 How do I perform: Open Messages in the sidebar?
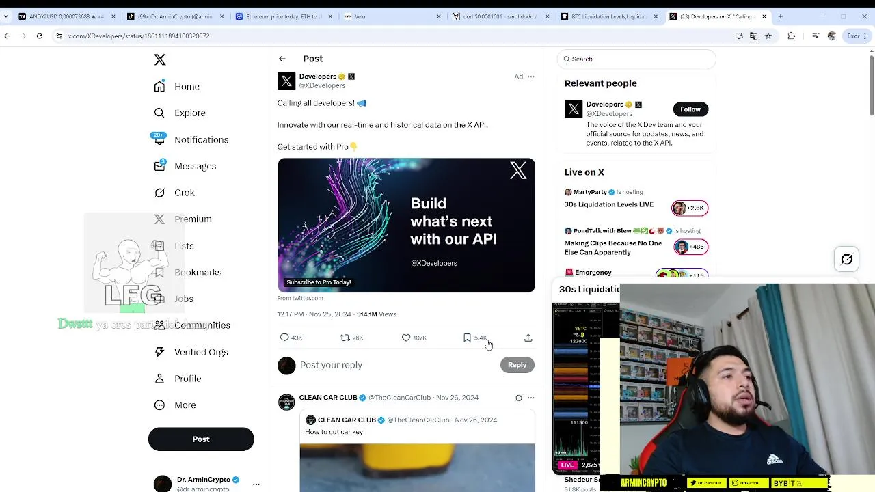point(185,166)
